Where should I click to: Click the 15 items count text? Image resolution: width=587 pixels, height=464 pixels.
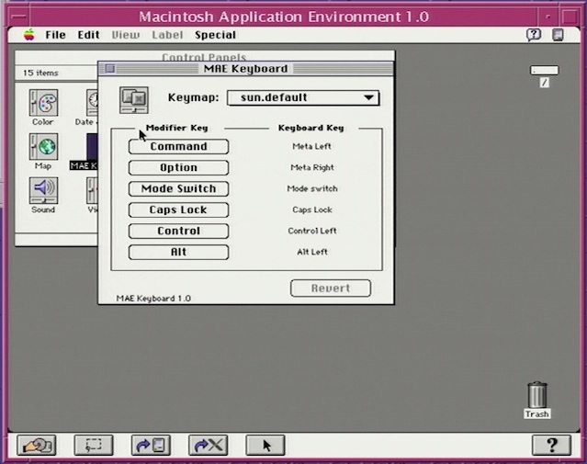(40, 73)
